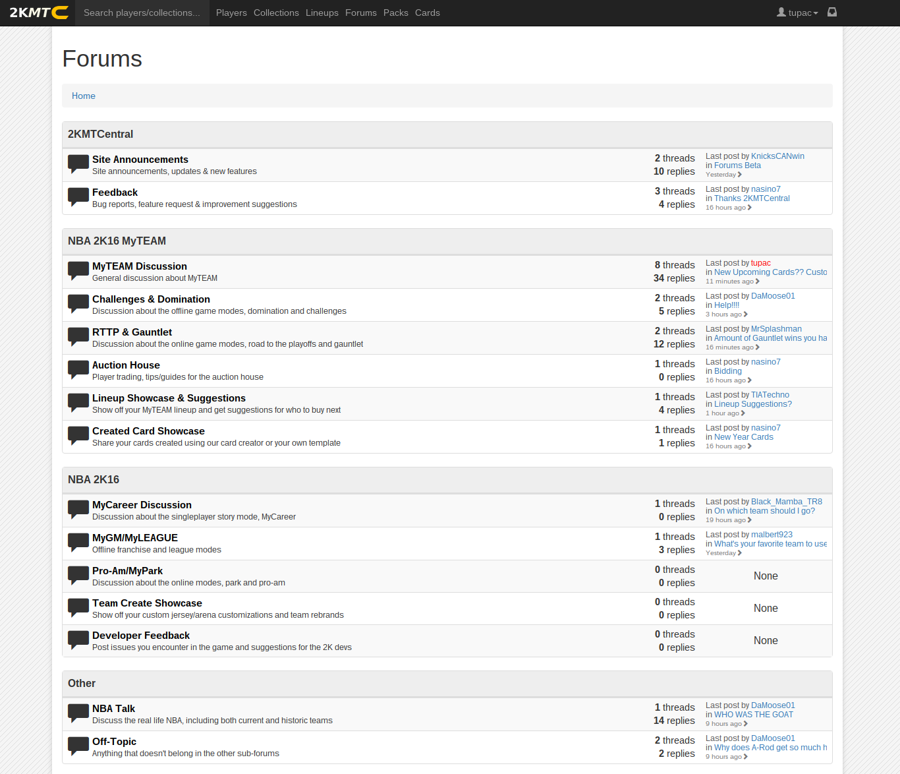This screenshot has height=774, width=900.
Task: Open the MyCareer Discussion forum
Action: [x=142, y=505]
